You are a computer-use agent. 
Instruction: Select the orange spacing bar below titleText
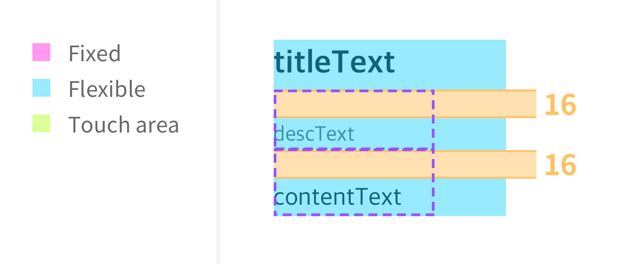pyautogui.click(x=405, y=104)
